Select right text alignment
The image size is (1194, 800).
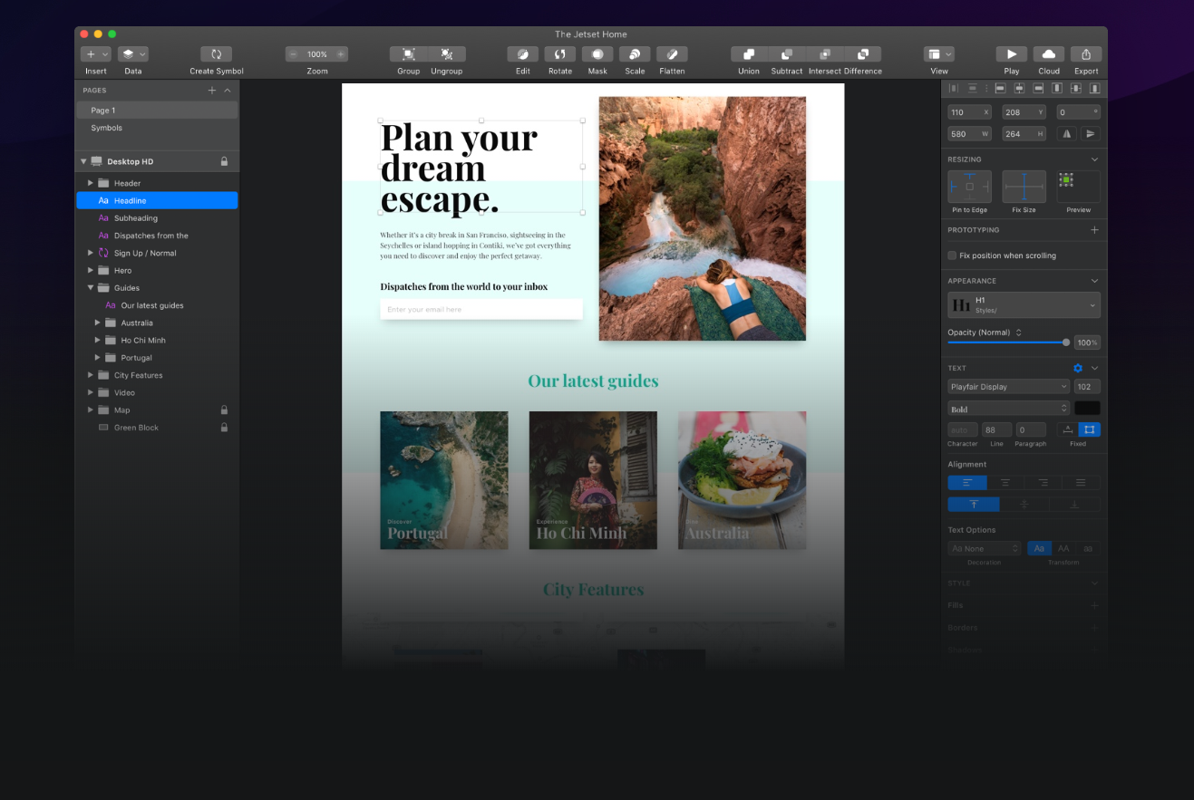1044,483
